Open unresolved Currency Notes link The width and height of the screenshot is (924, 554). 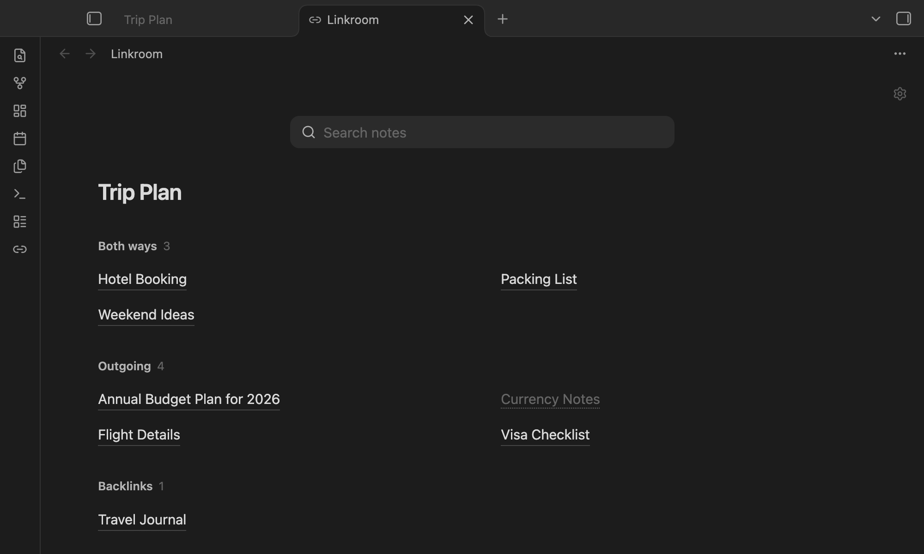[x=550, y=399]
